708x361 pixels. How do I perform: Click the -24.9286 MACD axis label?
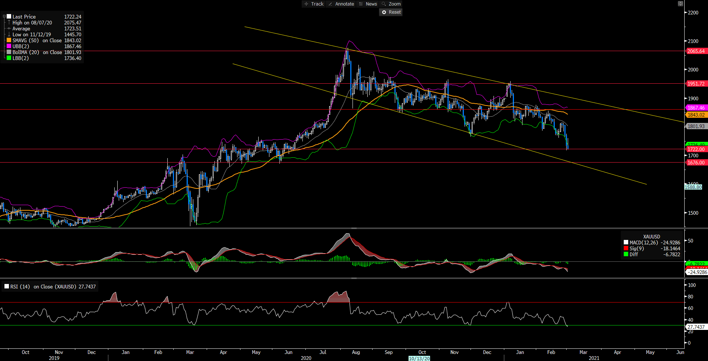(697, 272)
